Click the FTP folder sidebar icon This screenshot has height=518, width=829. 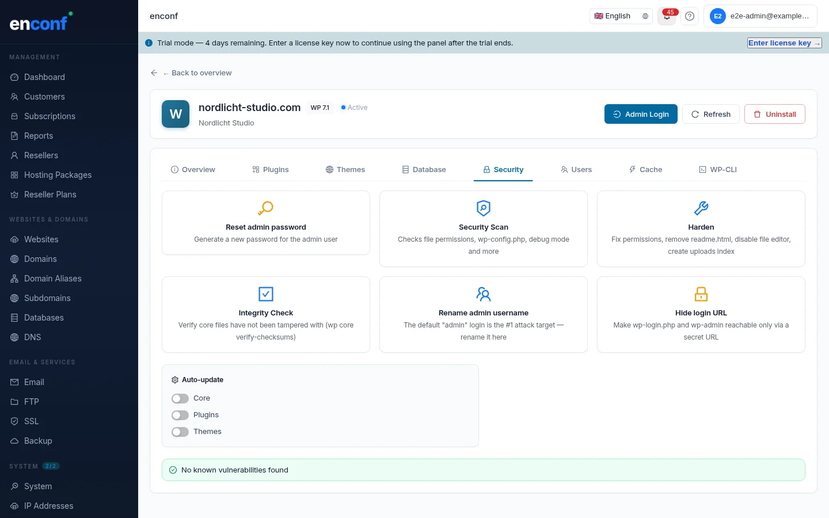[x=14, y=402]
